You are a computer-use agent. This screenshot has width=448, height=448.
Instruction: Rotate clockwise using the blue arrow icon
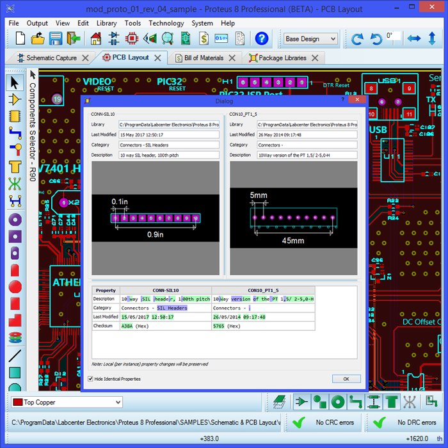tap(357, 39)
